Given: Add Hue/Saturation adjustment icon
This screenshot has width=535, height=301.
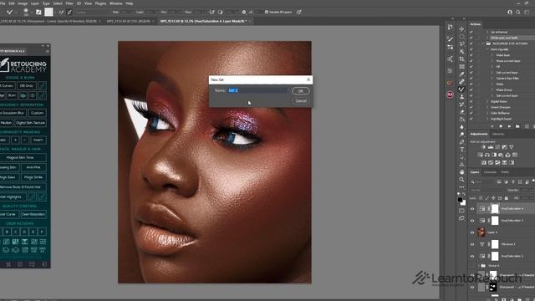Looking at the screenshot, I should [480, 155].
